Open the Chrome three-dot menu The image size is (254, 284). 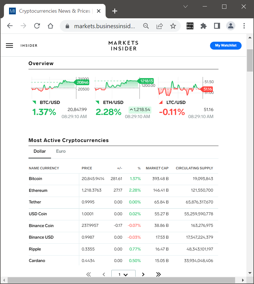pyautogui.click(x=244, y=26)
